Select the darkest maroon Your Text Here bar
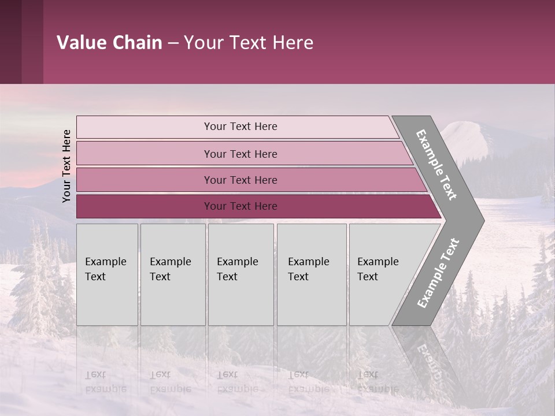Screen dimensions: 555x416 coord(259,206)
